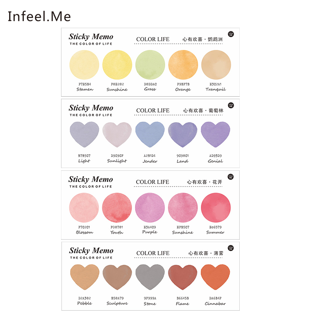Select the Jender blue heart

point(150,134)
